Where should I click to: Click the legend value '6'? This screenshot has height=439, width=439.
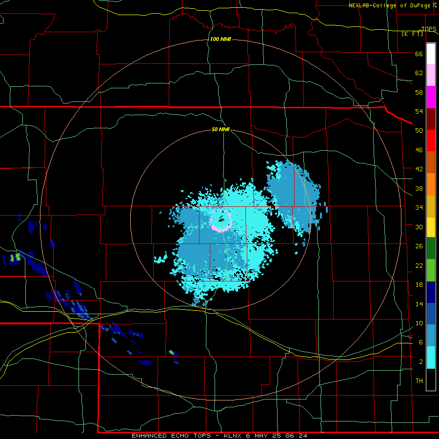tap(420, 342)
